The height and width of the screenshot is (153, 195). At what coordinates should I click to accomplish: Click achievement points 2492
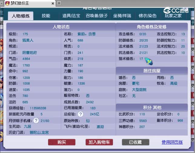click(90, 102)
